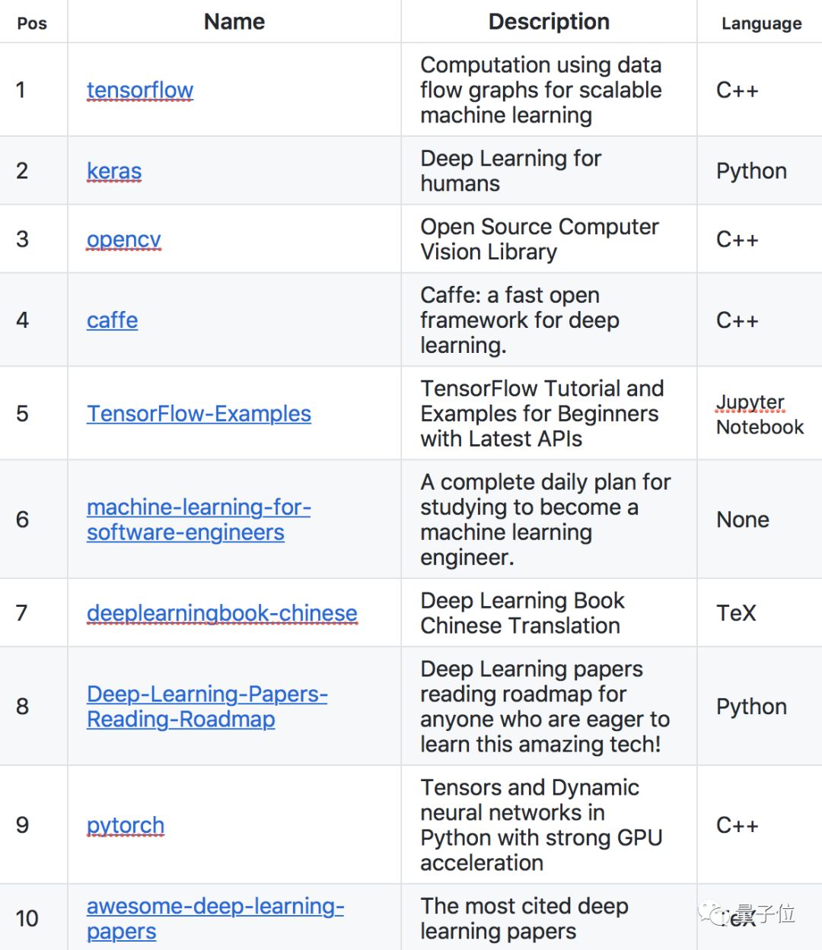Click the keras project link
The width and height of the screenshot is (822, 950).
[x=114, y=171]
